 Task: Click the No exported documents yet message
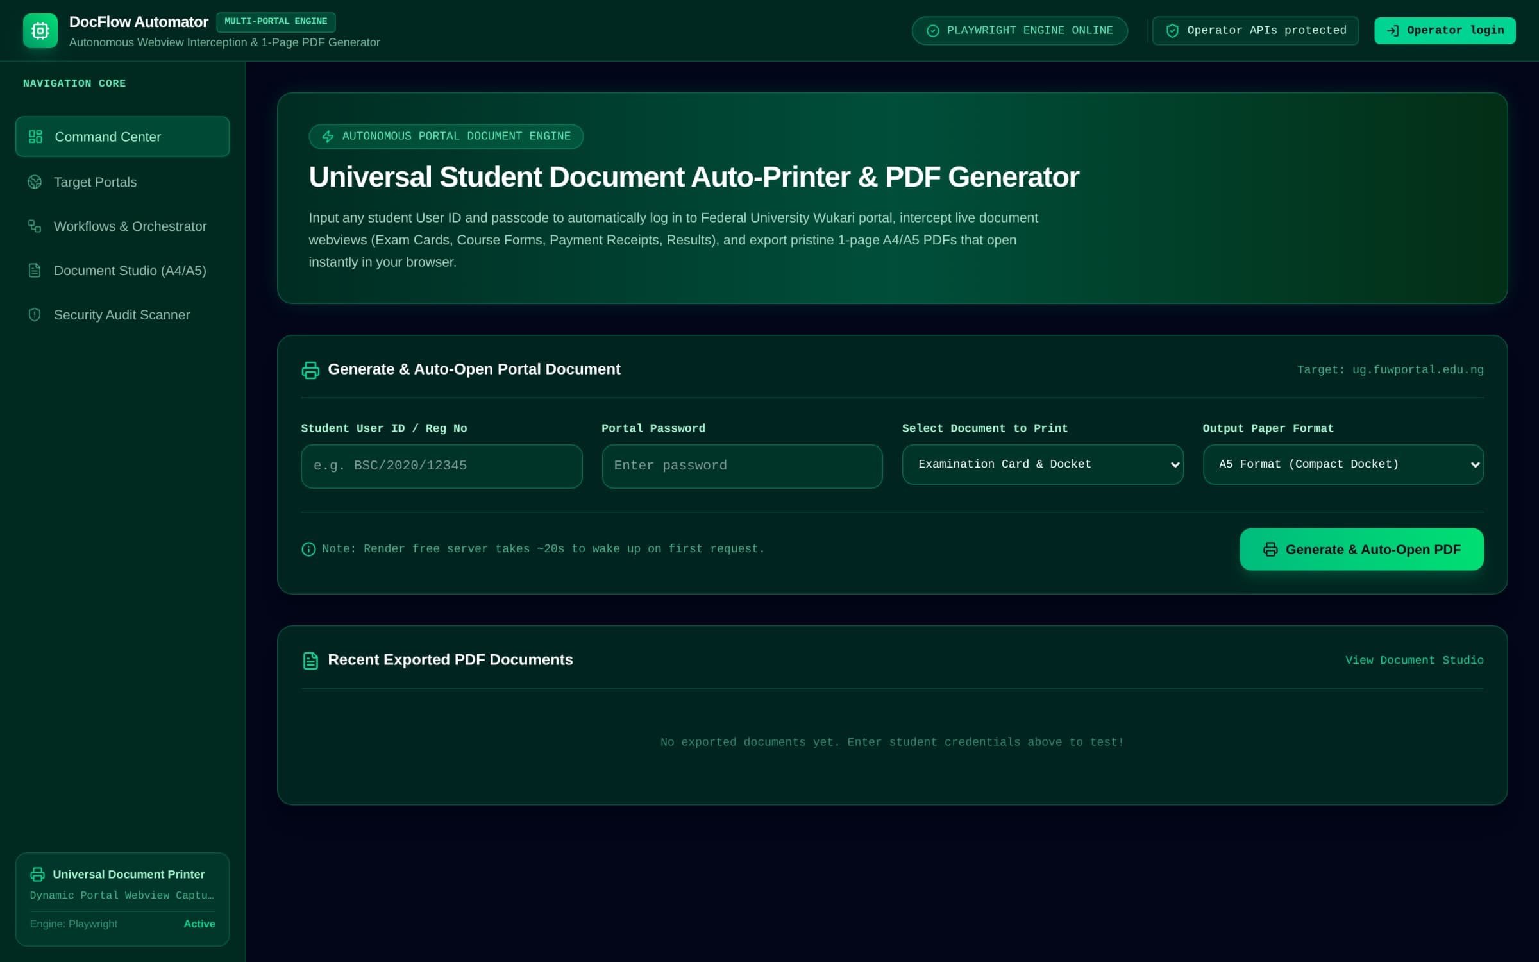coord(892,742)
